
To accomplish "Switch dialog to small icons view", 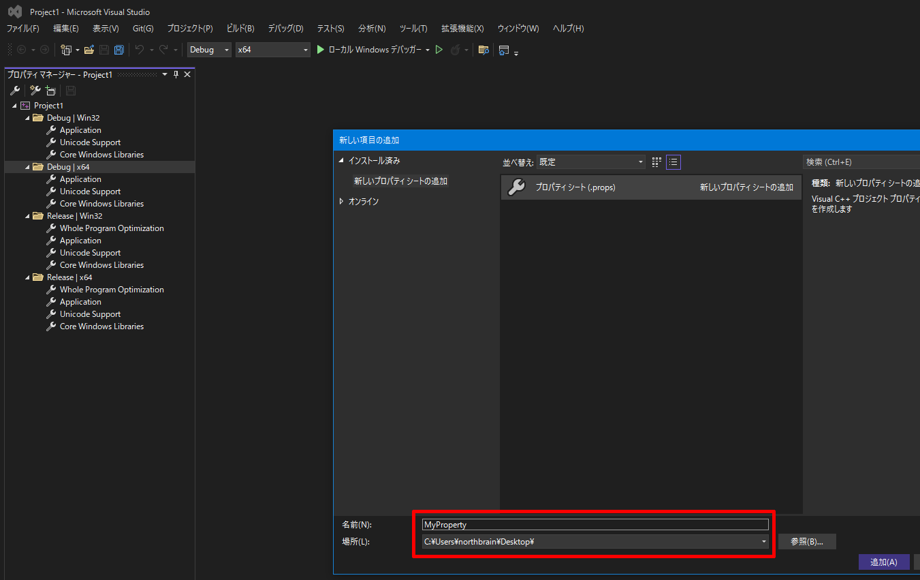I will [656, 162].
